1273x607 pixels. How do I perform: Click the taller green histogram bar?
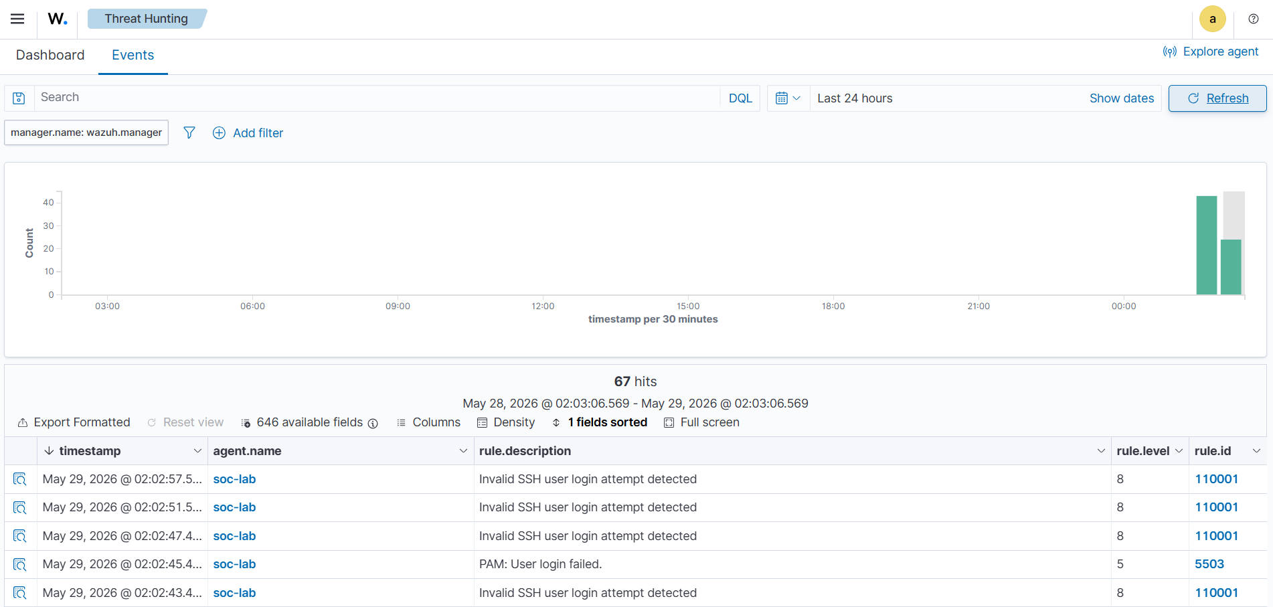tap(1207, 245)
